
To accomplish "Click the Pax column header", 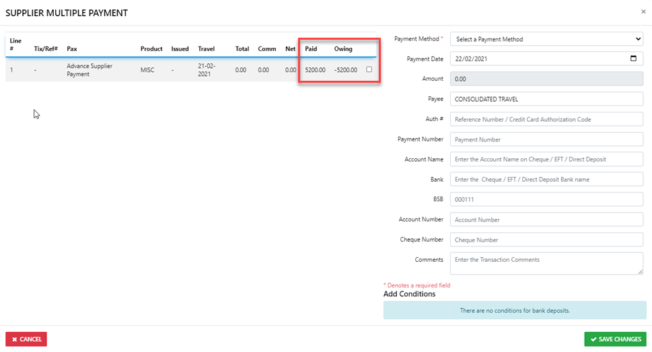I will [72, 48].
